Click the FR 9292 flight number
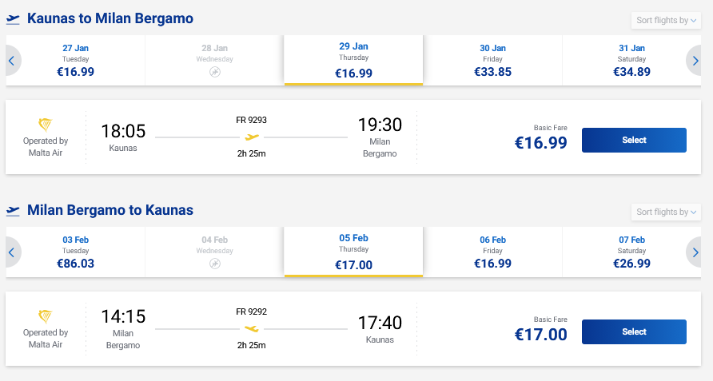 (x=252, y=312)
